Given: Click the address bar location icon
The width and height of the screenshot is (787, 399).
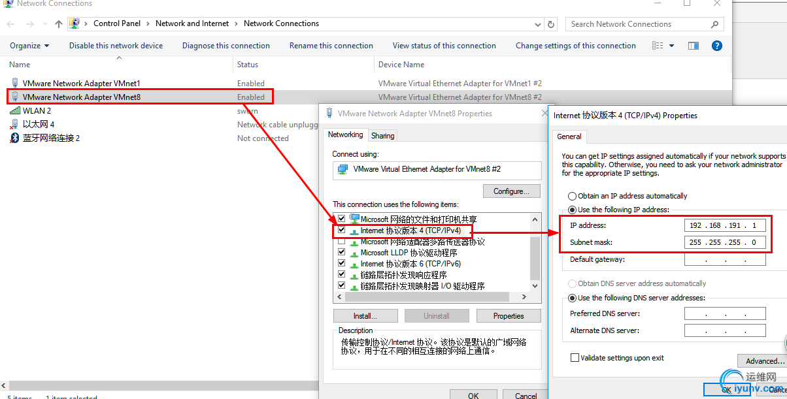Looking at the screenshot, I should point(75,24).
